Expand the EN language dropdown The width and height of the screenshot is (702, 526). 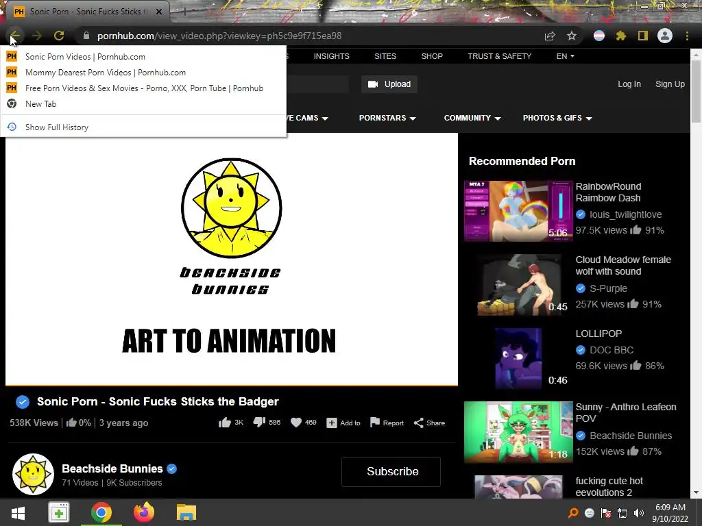tap(566, 56)
